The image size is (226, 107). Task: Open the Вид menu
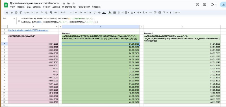point(29,7)
